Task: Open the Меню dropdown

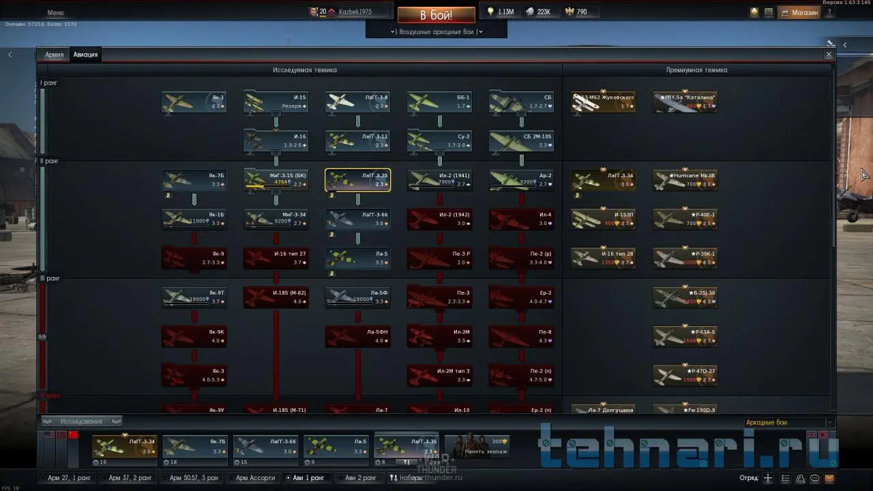Action: point(56,12)
